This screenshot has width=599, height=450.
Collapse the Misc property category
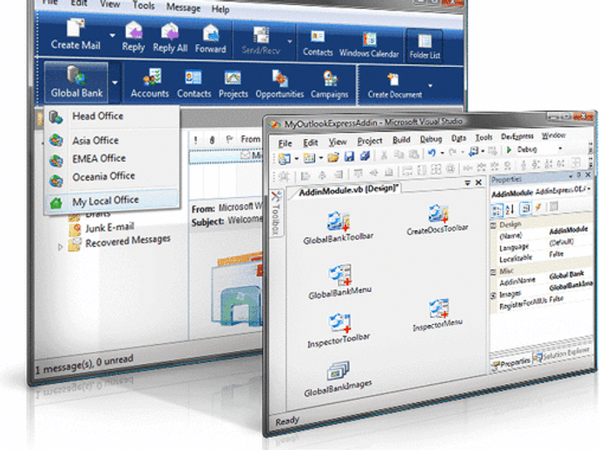[494, 272]
